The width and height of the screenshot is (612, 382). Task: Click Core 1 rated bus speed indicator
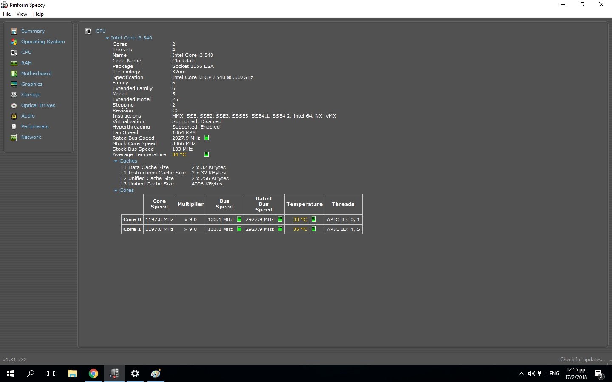[280, 229]
